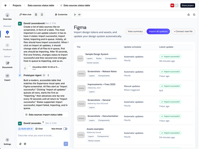Switch to the code view icon

79,15
